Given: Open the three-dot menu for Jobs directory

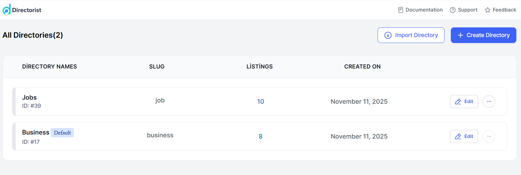Looking at the screenshot, I should click(489, 102).
